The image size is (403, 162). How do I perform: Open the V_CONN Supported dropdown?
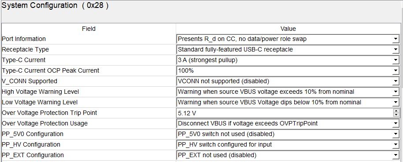click(396, 81)
